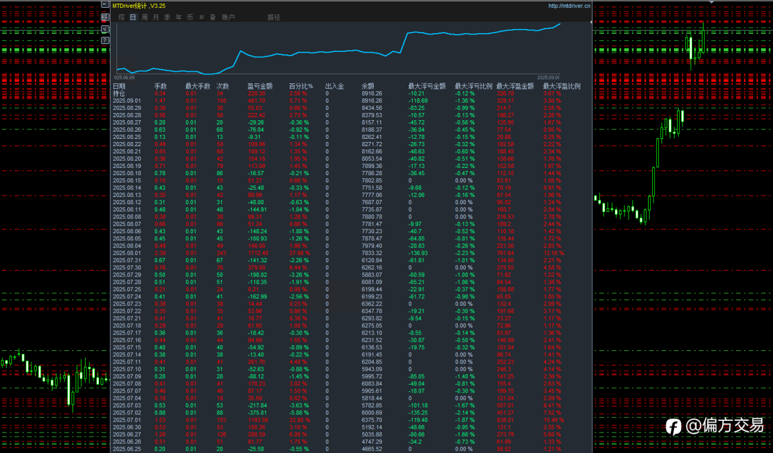The height and width of the screenshot is (453, 773).
Task: Click the 路径 path button
Action: [274, 18]
